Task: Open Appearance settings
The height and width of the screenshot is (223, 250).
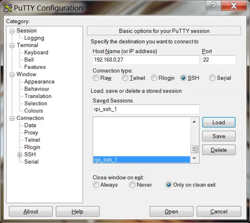Action: pos(39,82)
